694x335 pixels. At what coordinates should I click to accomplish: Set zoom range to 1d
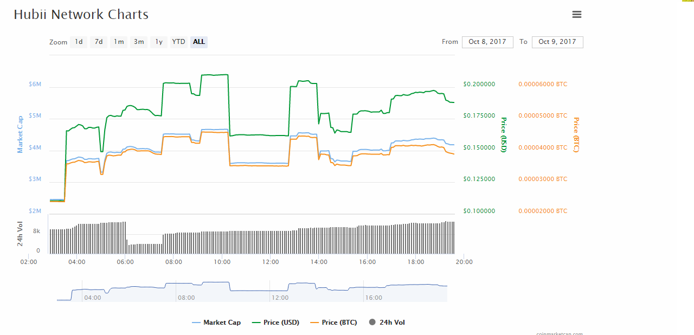pos(79,42)
